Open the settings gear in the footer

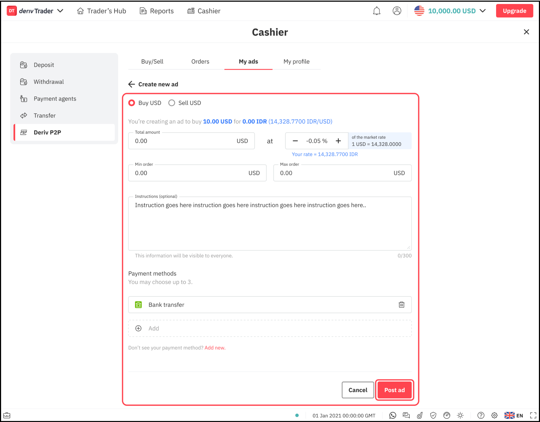tap(494, 416)
